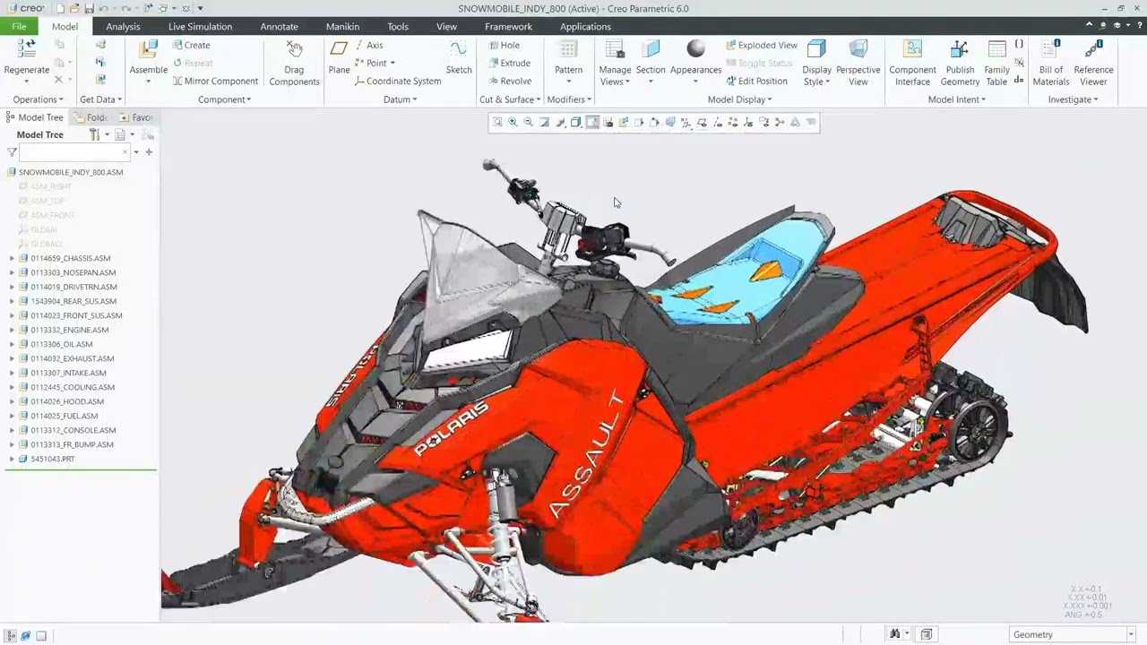Expand the Get Data group
Screen dimensions: 1147x645
point(100,99)
